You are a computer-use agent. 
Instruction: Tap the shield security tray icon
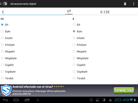coord(104,100)
